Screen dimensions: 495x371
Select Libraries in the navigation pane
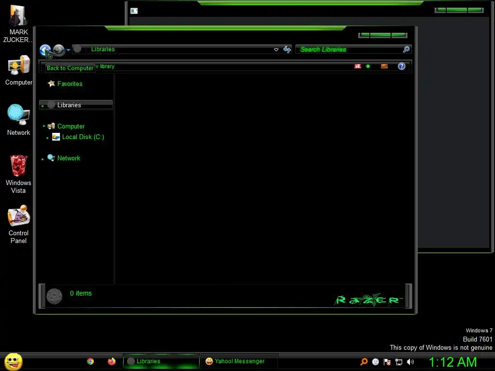coord(76,105)
